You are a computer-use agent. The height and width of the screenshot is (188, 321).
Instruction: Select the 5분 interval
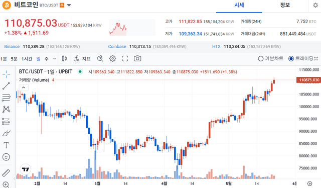coord(14,59)
